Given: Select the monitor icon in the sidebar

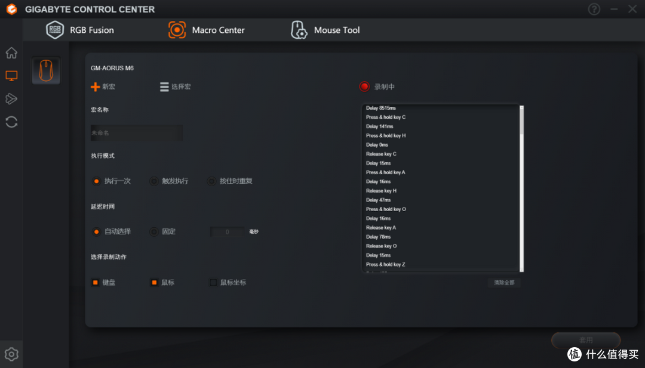Looking at the screenshot, I should point(11,76).
